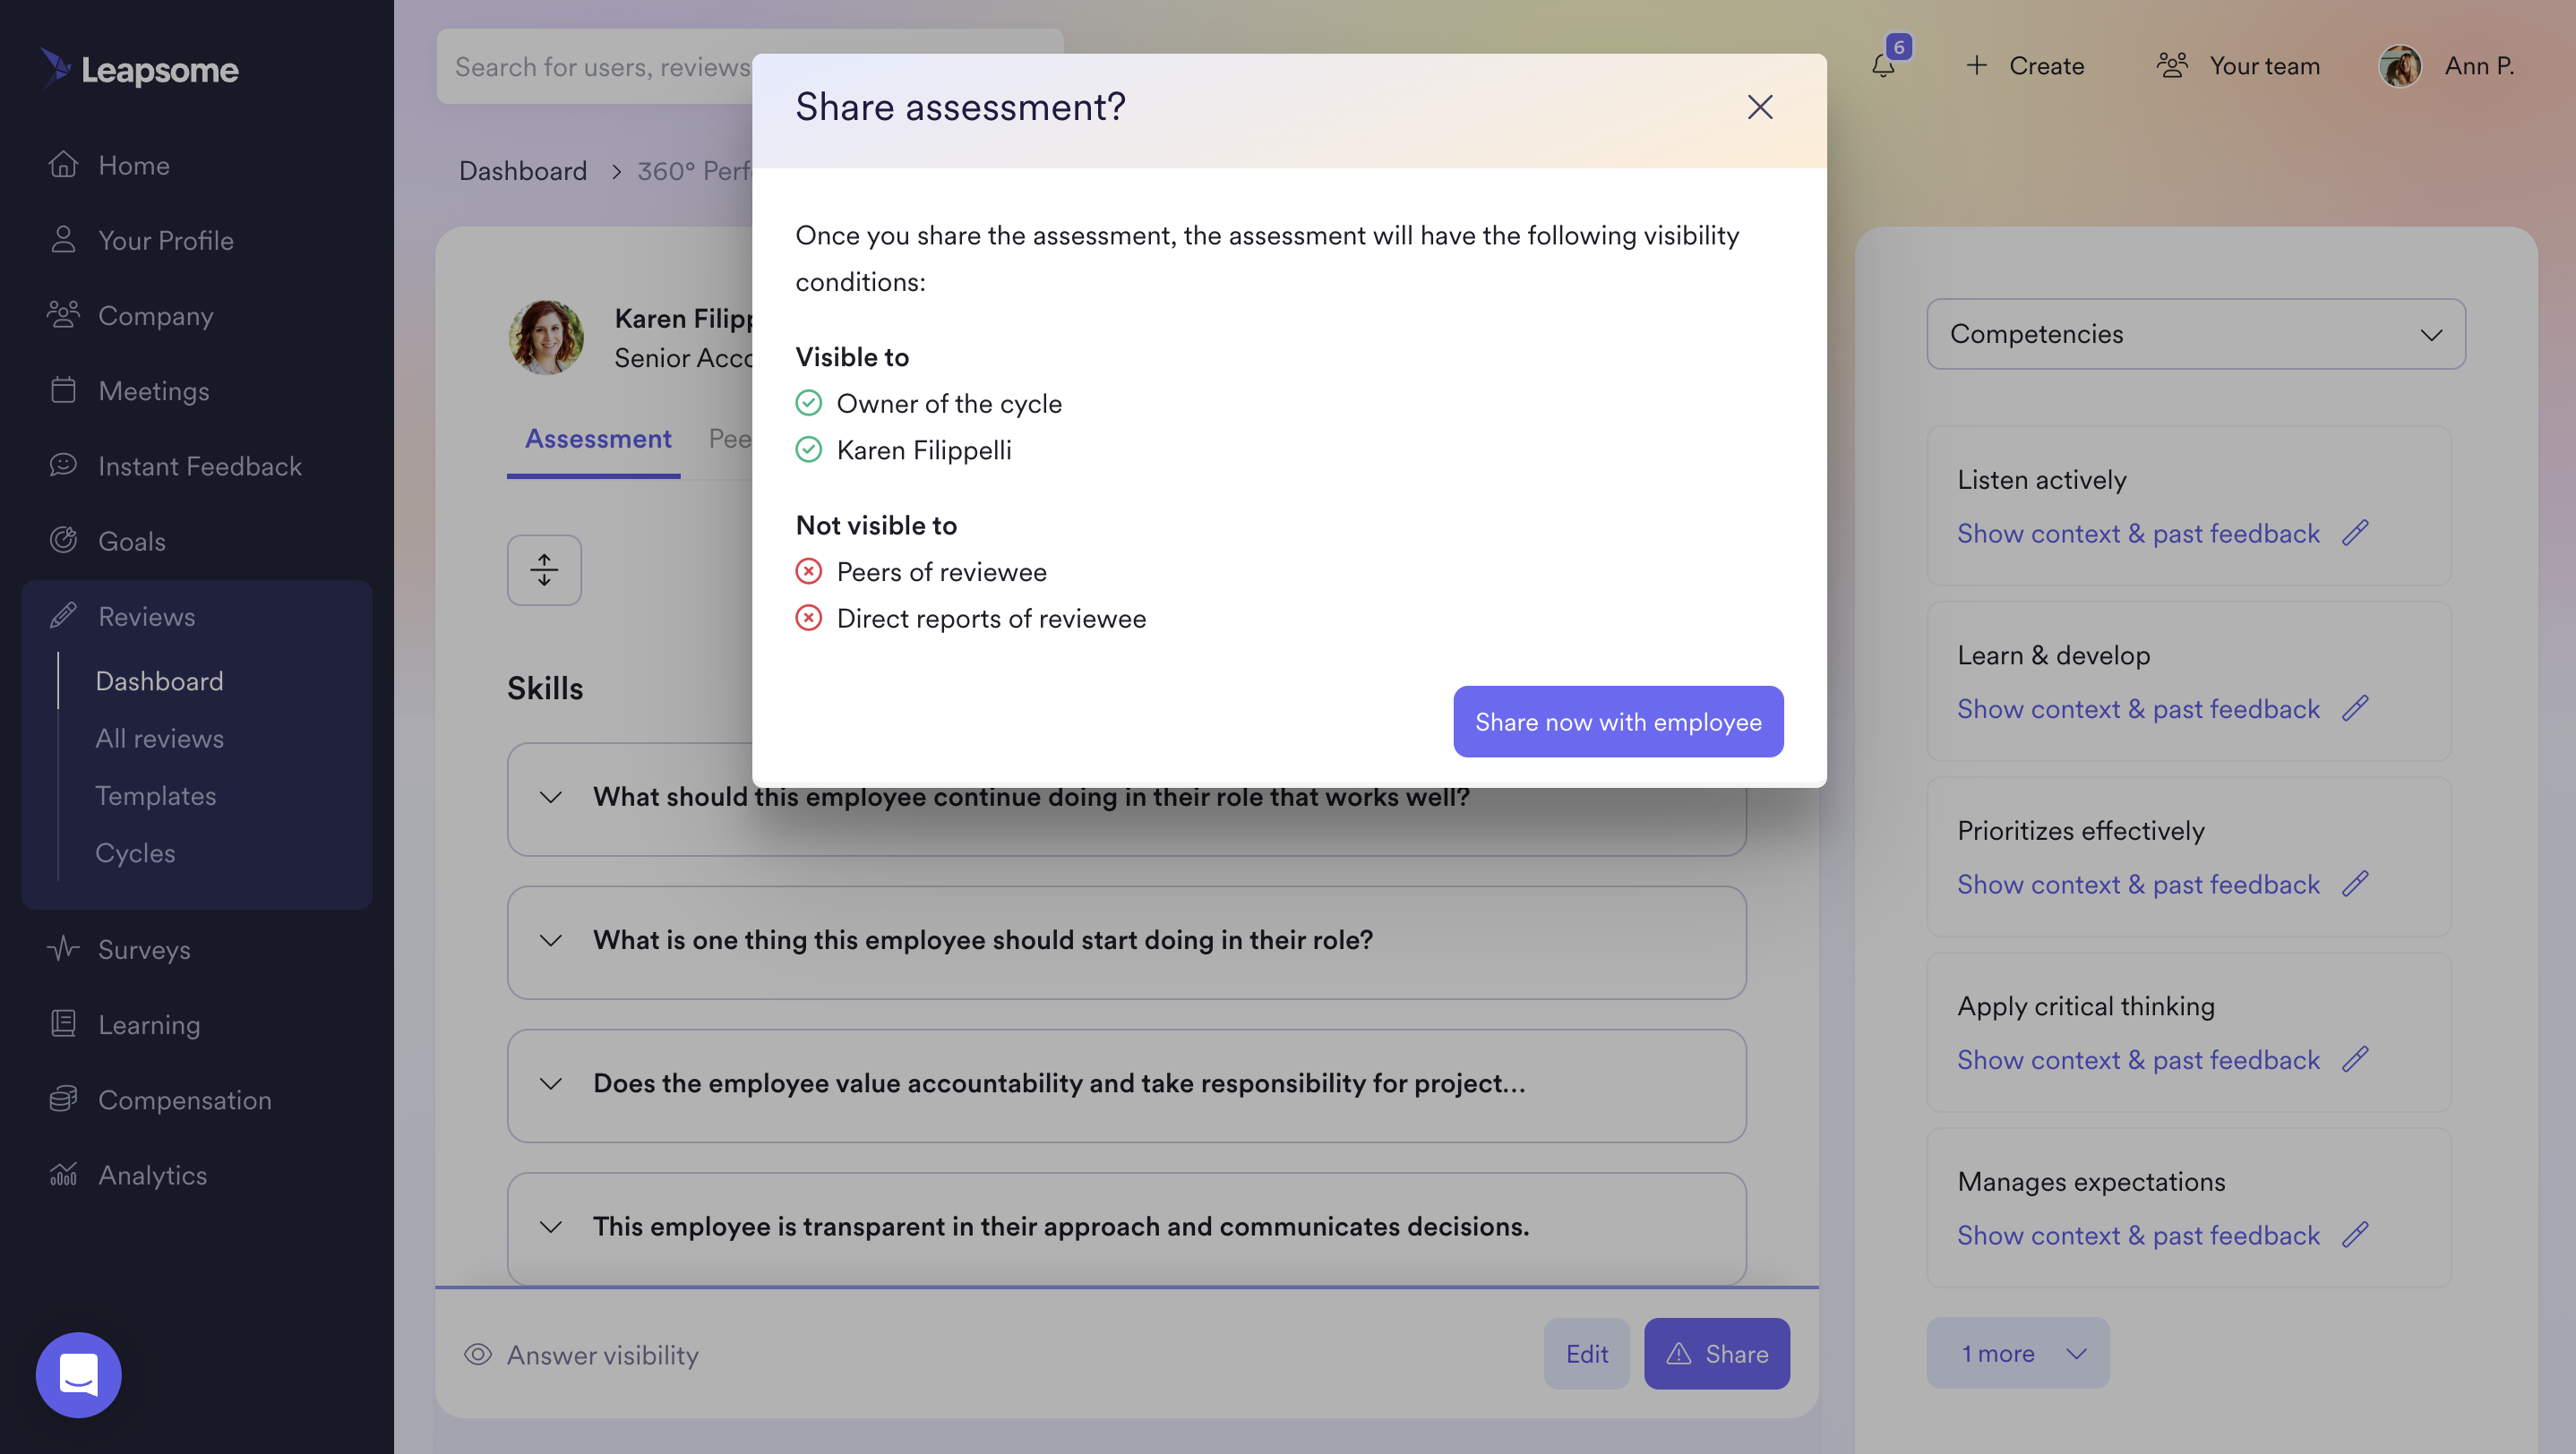Open the Intercom chat launcher
Screen dimensions: 2576x1454
tap(78, 1375)
